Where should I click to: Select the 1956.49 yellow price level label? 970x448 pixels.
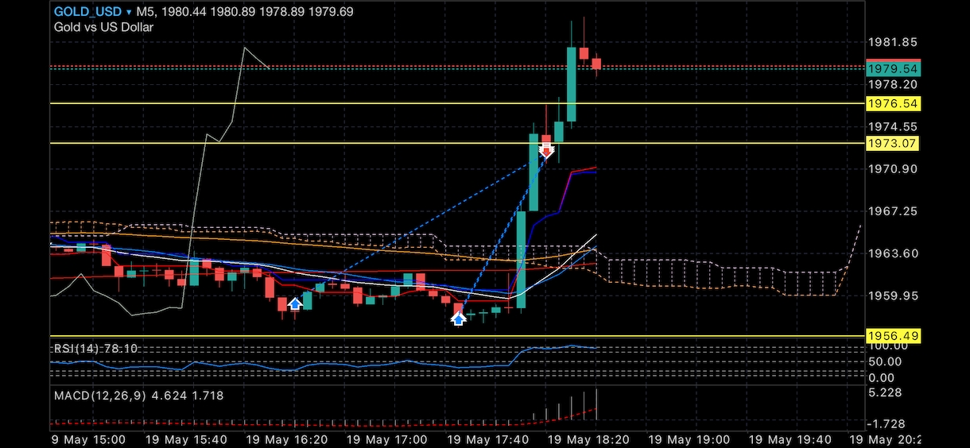click(x=893, y=336)
